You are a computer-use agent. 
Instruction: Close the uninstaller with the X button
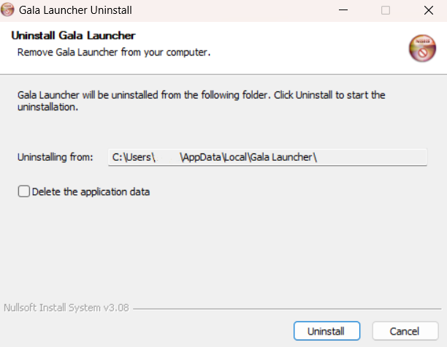[x=429, y=10]
